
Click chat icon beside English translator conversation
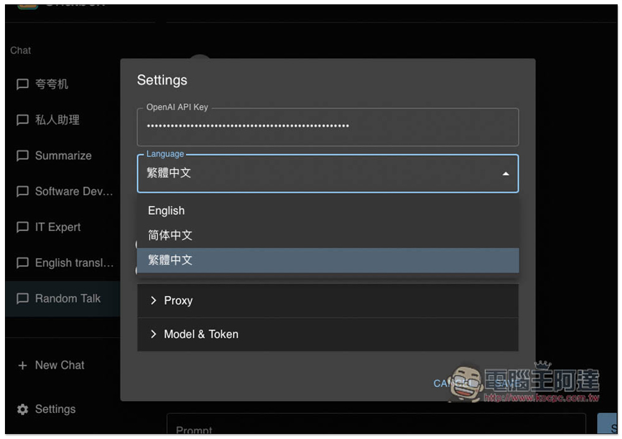[x=22, y=263]
